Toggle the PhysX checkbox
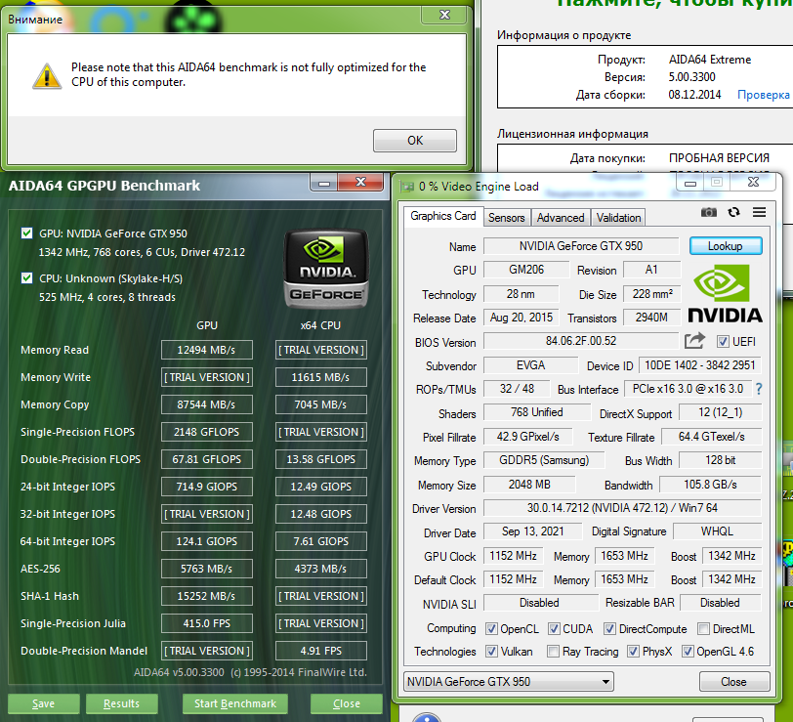Image resolution: width=793 pixels, height=722 pixels. [x=633, y=651]
